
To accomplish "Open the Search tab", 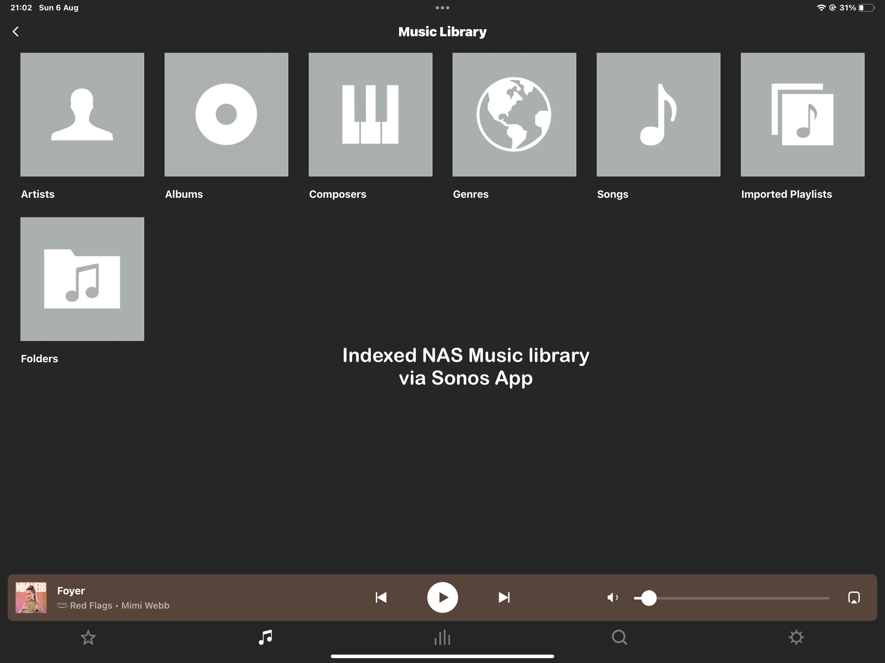I will 619,637.
